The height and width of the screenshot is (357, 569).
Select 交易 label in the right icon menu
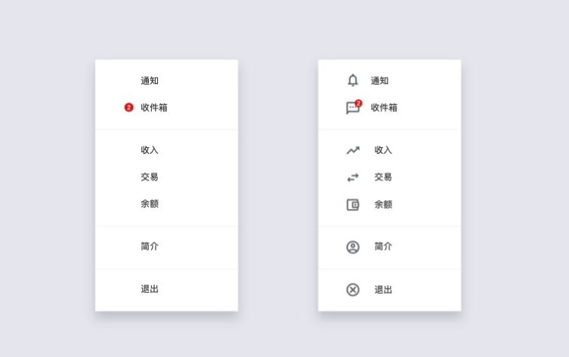(x=383, y=177)
